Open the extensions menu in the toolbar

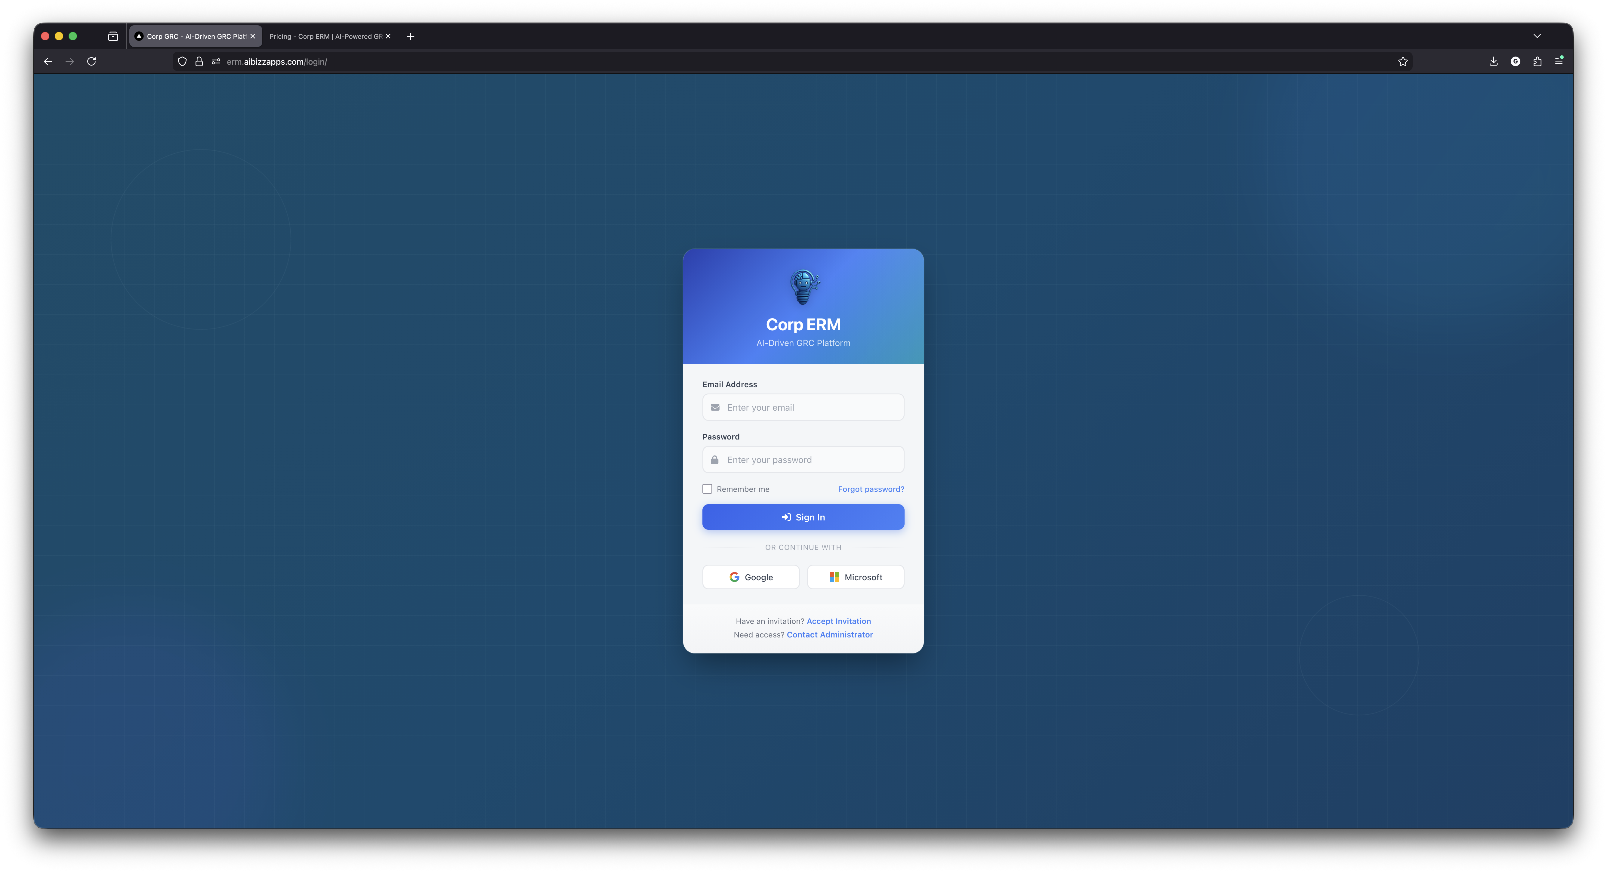1537,61
